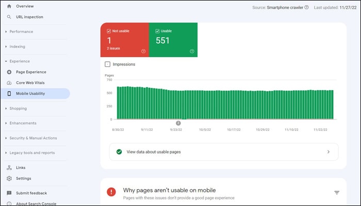Image resolution: width=361 pixels, height=206 pixels.
Task: Open Settings from the sidebar
Action: 24,178
